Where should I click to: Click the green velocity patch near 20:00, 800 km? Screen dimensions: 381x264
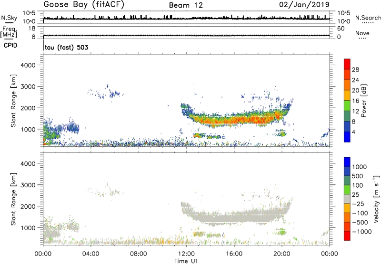click(282, 232)
